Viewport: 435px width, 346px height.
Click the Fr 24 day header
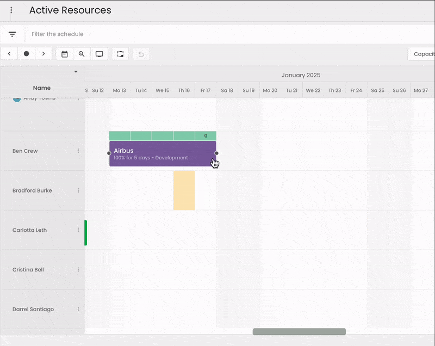356,90
